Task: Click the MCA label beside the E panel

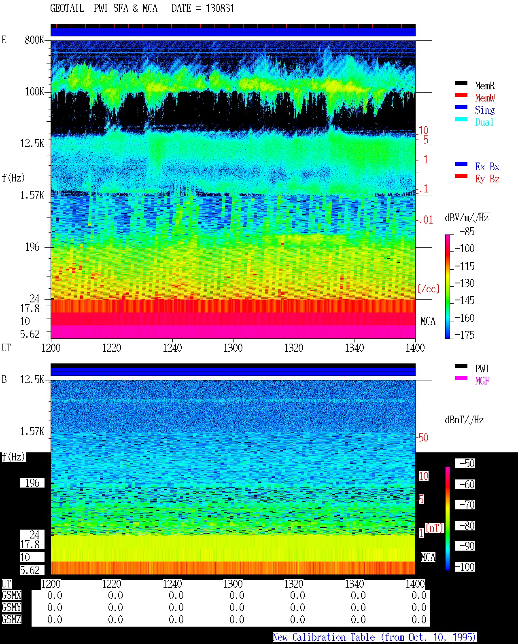Action: (x=428, y=321)
